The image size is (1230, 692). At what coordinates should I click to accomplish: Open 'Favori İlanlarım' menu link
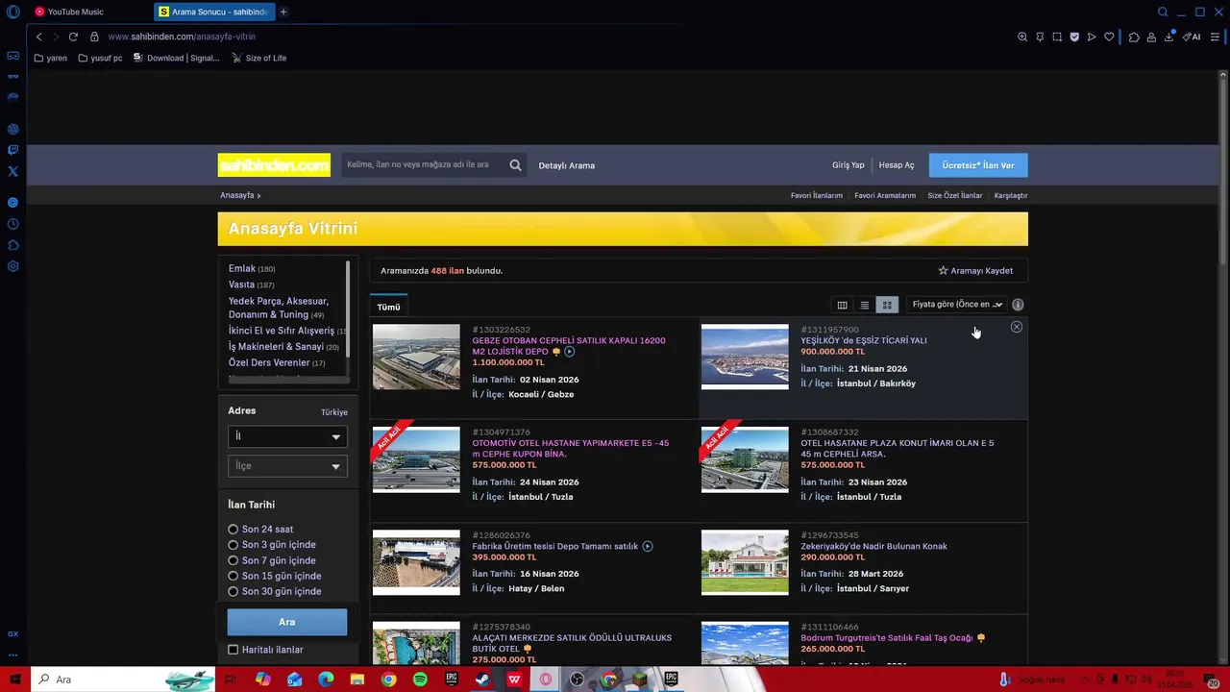pyautogui.click(x=817, y=195)
